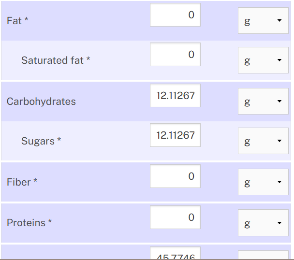Open the bottom partially visible unit dropdown
This screenshot has width=294, height=260.
[x=263, y=255]
